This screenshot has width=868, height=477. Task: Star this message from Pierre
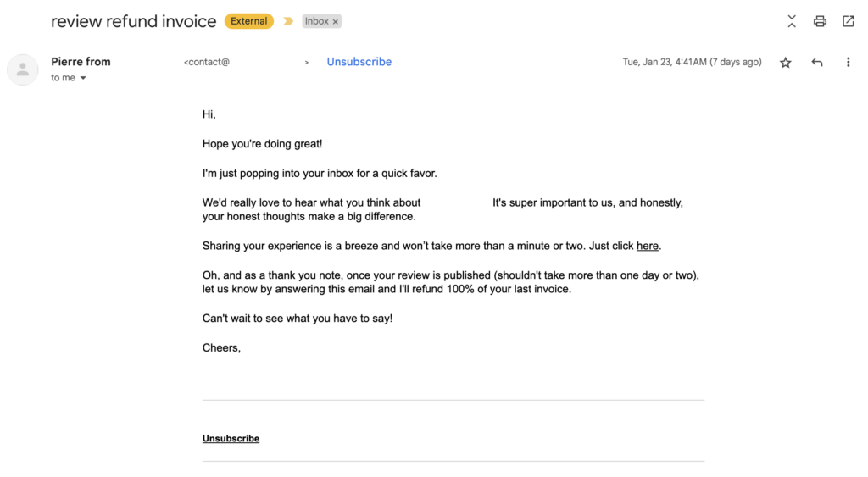point(786,63)
